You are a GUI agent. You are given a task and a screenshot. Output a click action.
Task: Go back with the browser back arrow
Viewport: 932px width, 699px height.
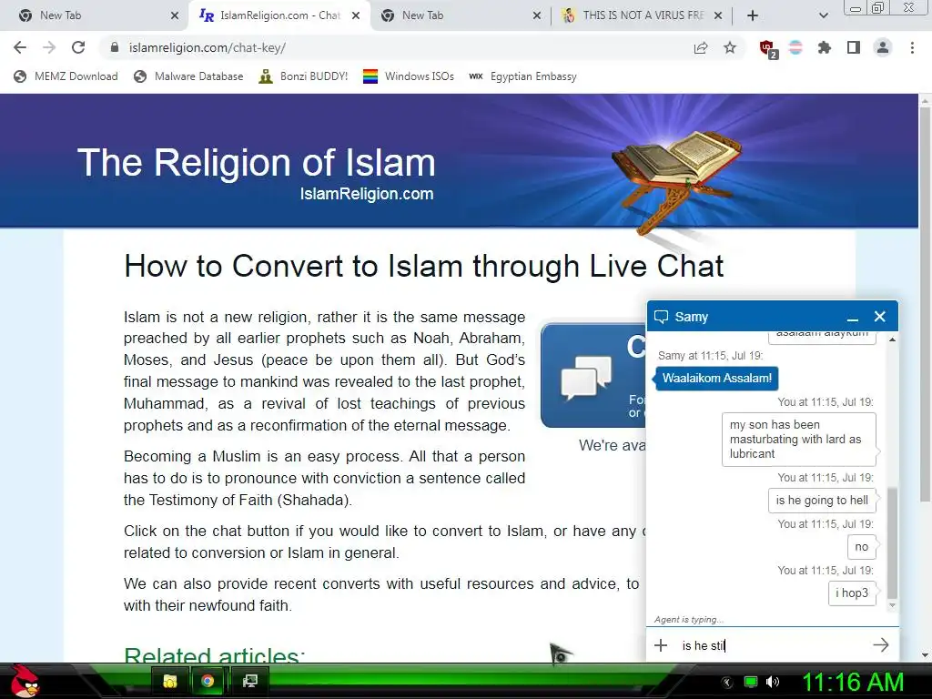(x=20, y=47)
